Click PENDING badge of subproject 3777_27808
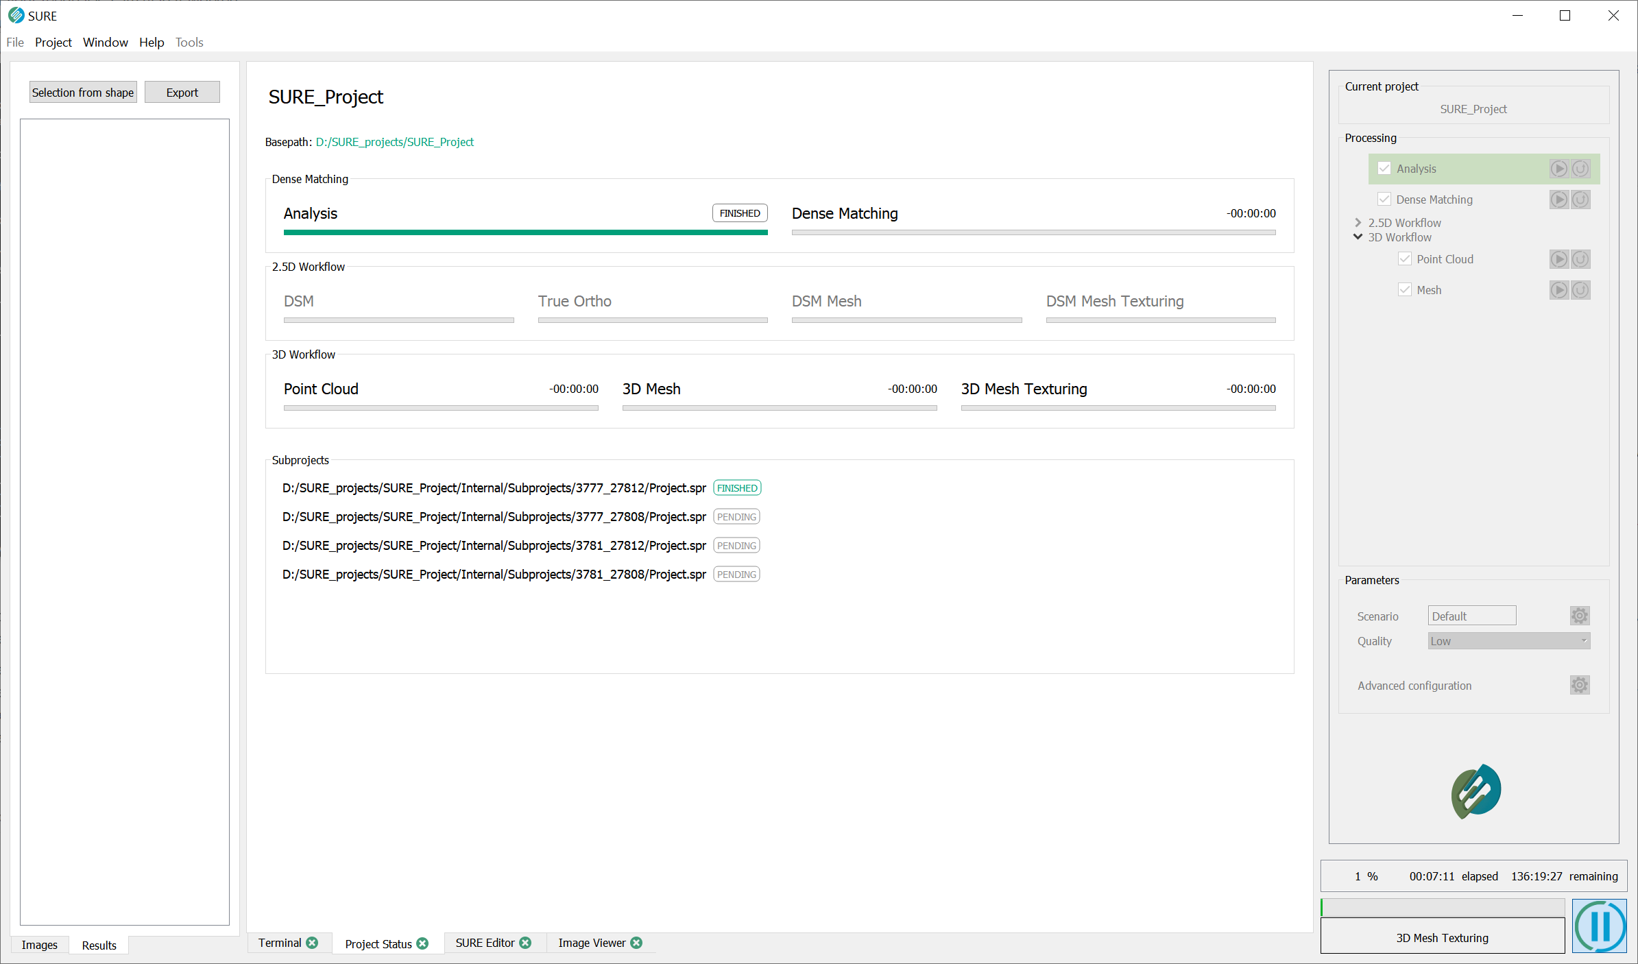The width and height of the screenshot is (1638, 964). point(737,517)
